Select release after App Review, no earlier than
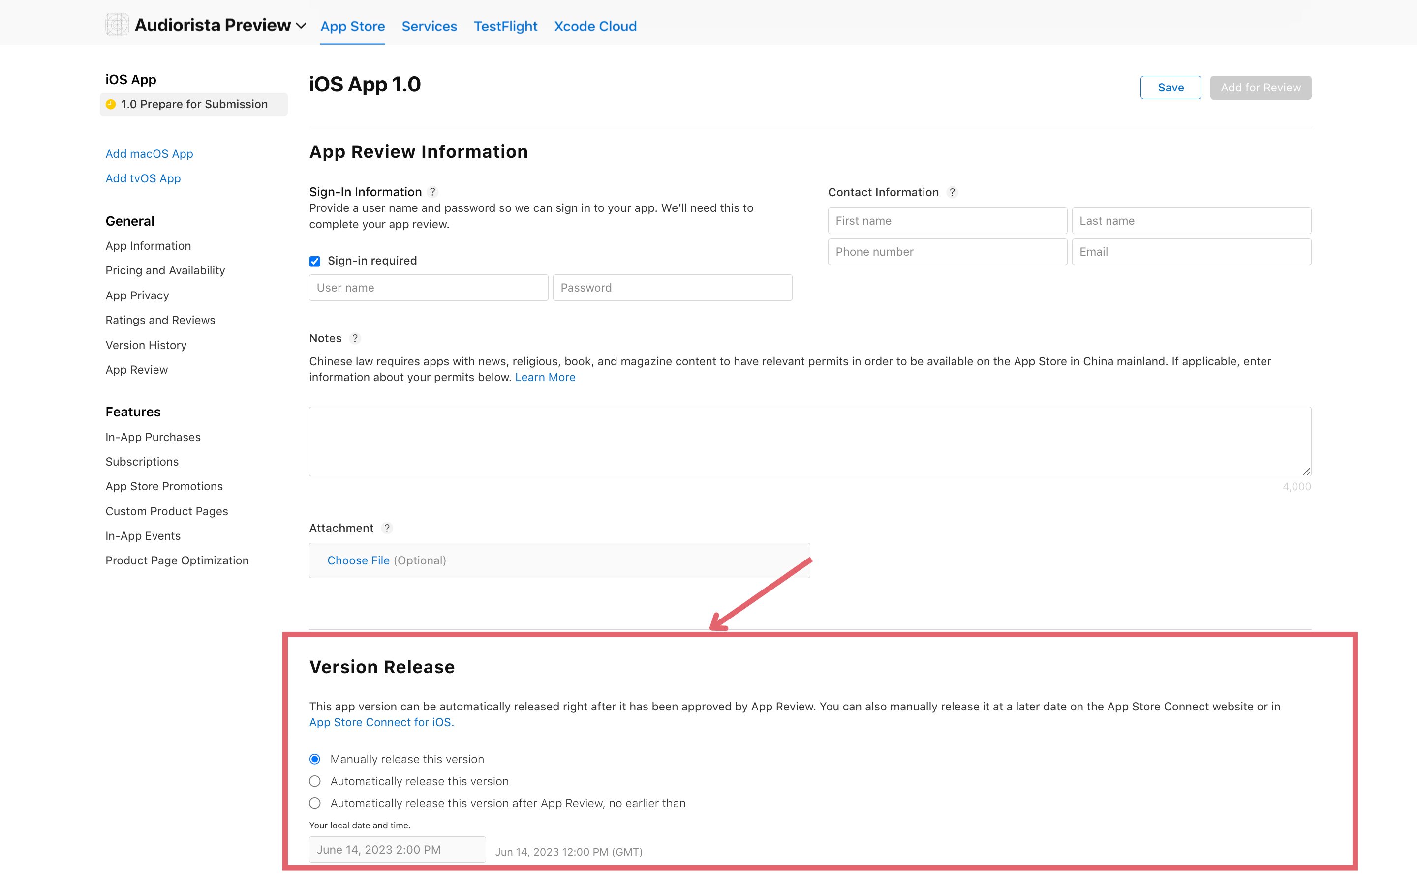This screenshot has width=1417, height=885. 315,804
